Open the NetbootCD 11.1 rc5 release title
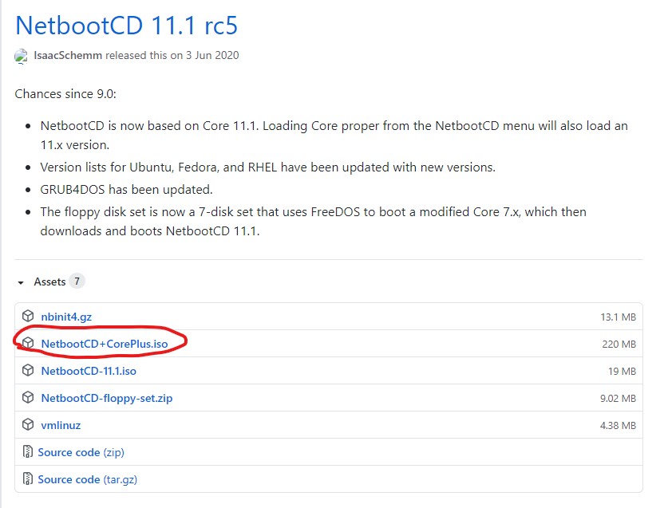The width and height of the screenshot is (668, 508). [126, 25]
